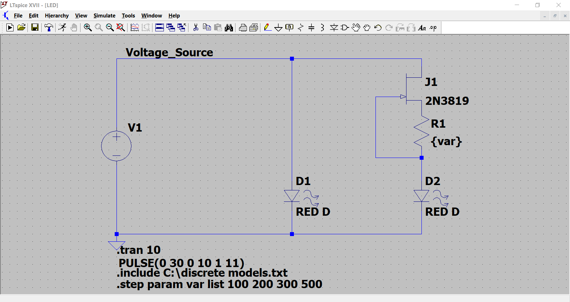
Task: Open Find with the binoculars icon
Action: click(229, 27)
